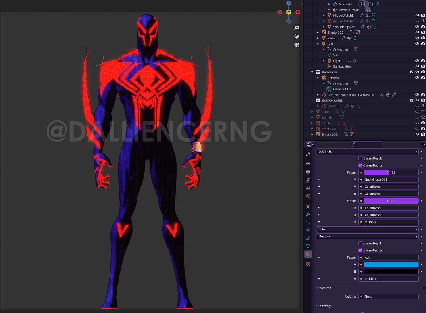The width and height of the screenshot is (426, 313).
Task: Uncheck the References collection exclude checkbox
Action: point(412,72)
